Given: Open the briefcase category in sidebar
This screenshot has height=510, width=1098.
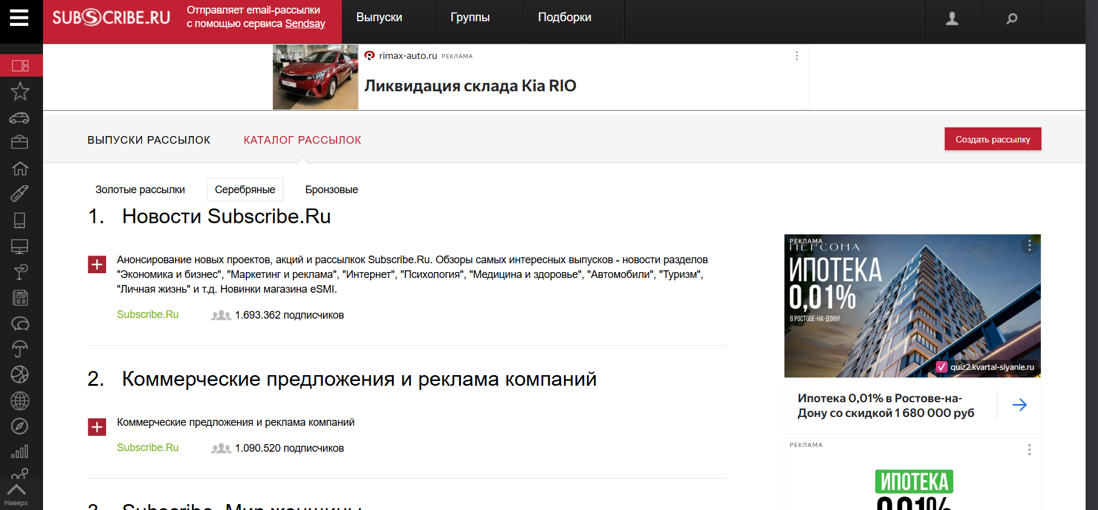Looking at the screenshot, I should [20, 143].
